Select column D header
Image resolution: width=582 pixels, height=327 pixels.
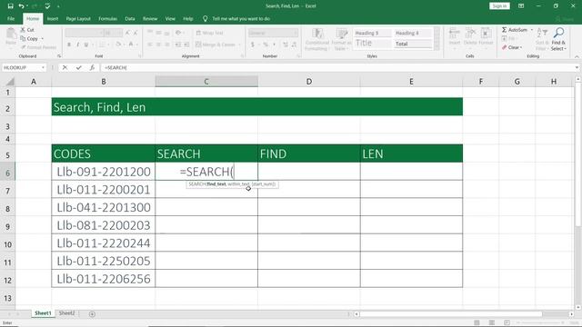309,82
